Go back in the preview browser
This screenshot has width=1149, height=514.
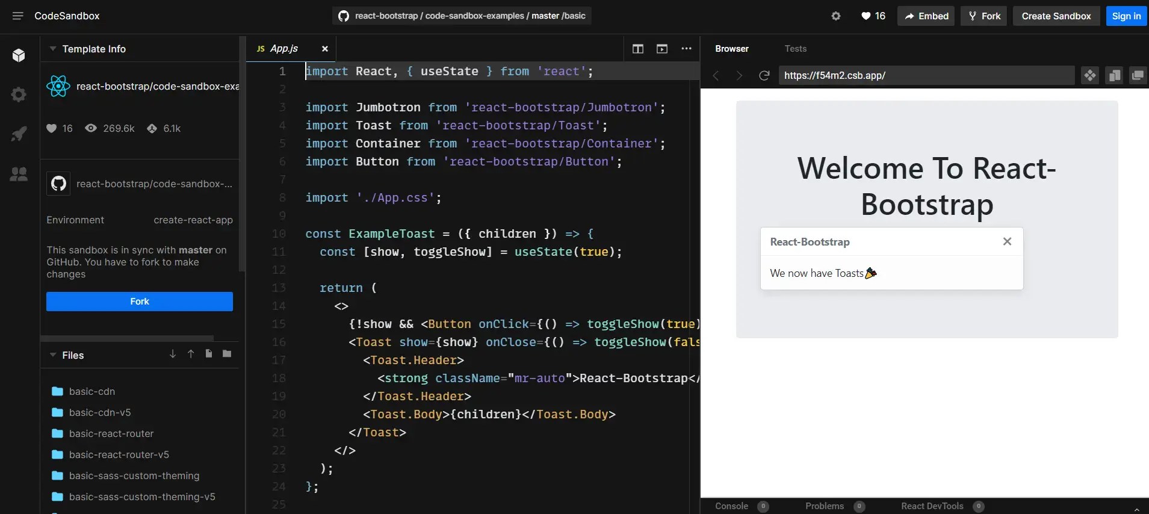point(716,75)
